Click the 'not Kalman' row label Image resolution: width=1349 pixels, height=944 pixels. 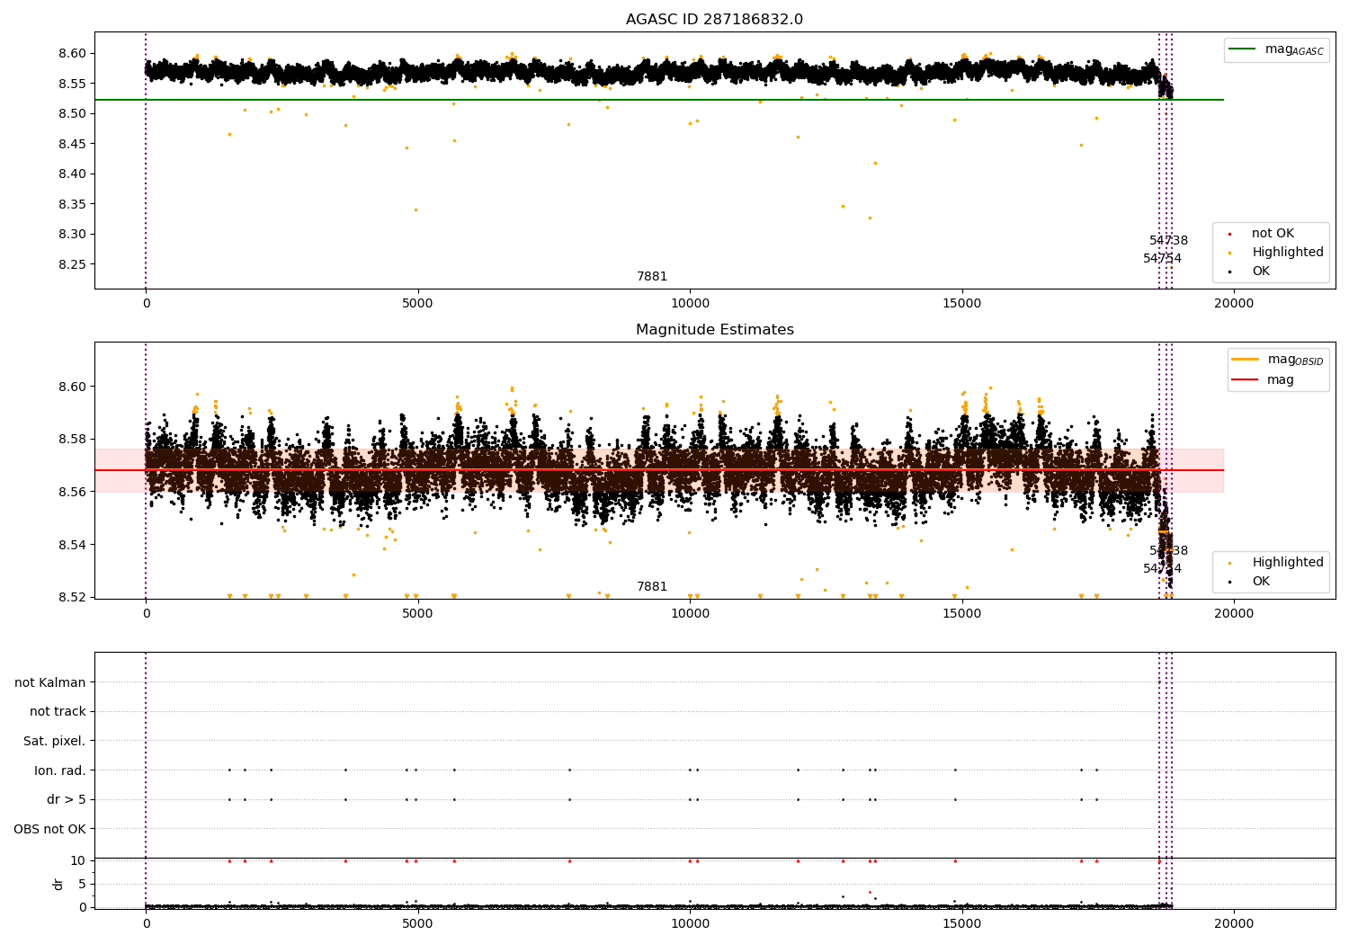click(x=50, y=683)
